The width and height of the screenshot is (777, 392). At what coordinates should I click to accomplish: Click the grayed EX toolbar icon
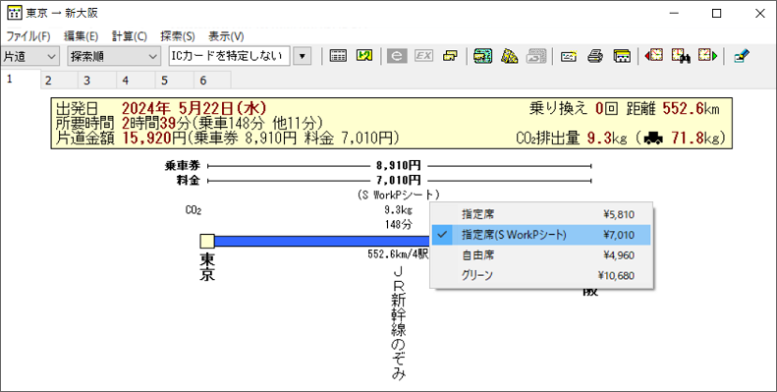[423, 56]
